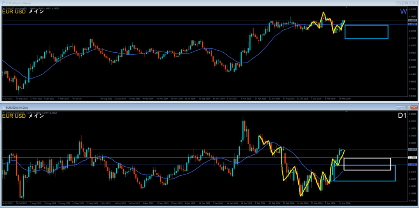This screenshot has width=419, height=208.
Task: Minimize the EURUSD Daily chart window
Action: tap(400, 107)
